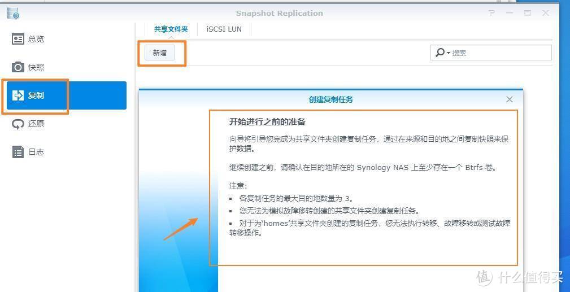Click the Snapshot Replication window title

click(x=280, y=13)
